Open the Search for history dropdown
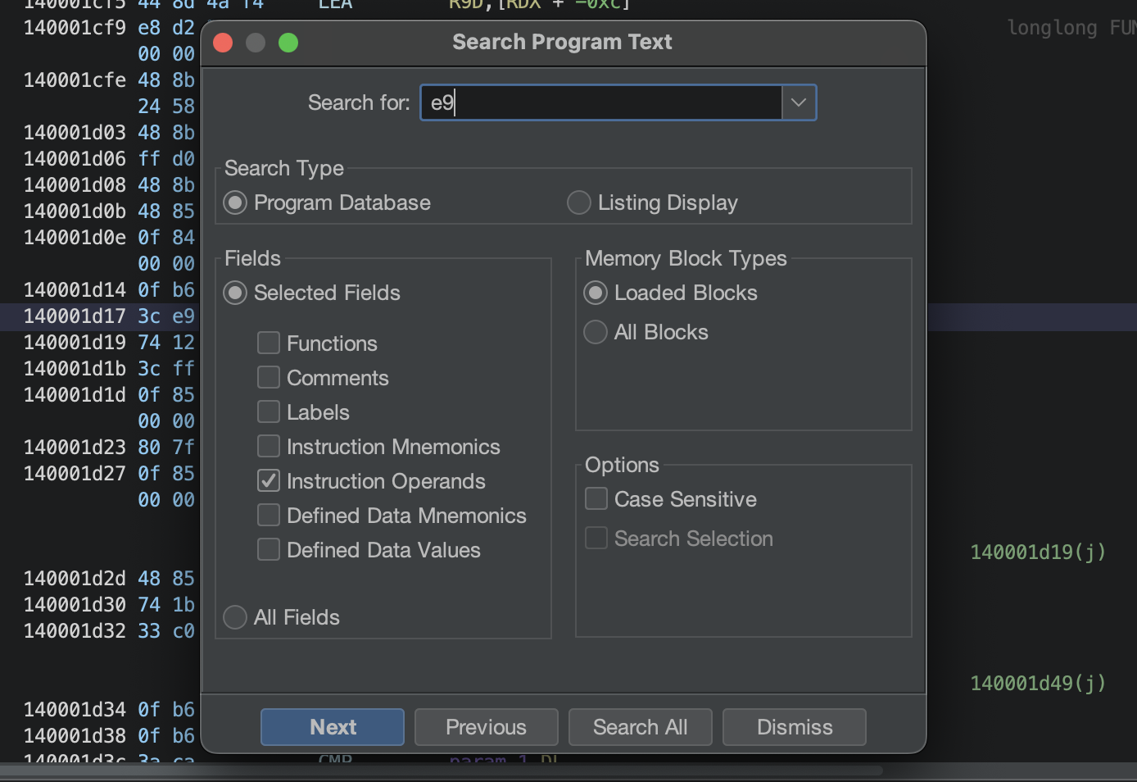 click(799, 102)
